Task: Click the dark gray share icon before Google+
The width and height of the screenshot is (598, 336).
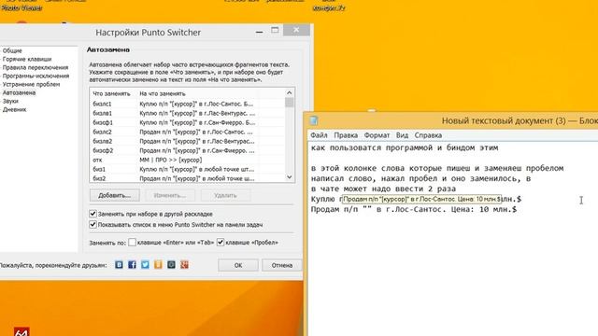Action: [x=171, y=264]
